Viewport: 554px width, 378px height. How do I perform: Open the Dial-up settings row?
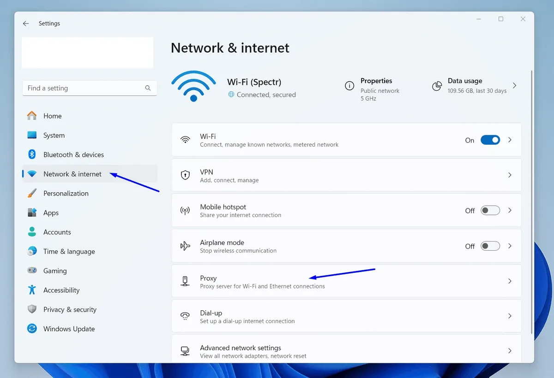[346, 316]
